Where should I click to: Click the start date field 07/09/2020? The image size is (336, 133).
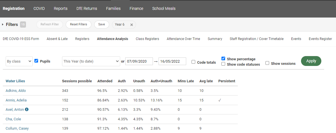pyautogui.click(x=139, y=61)
